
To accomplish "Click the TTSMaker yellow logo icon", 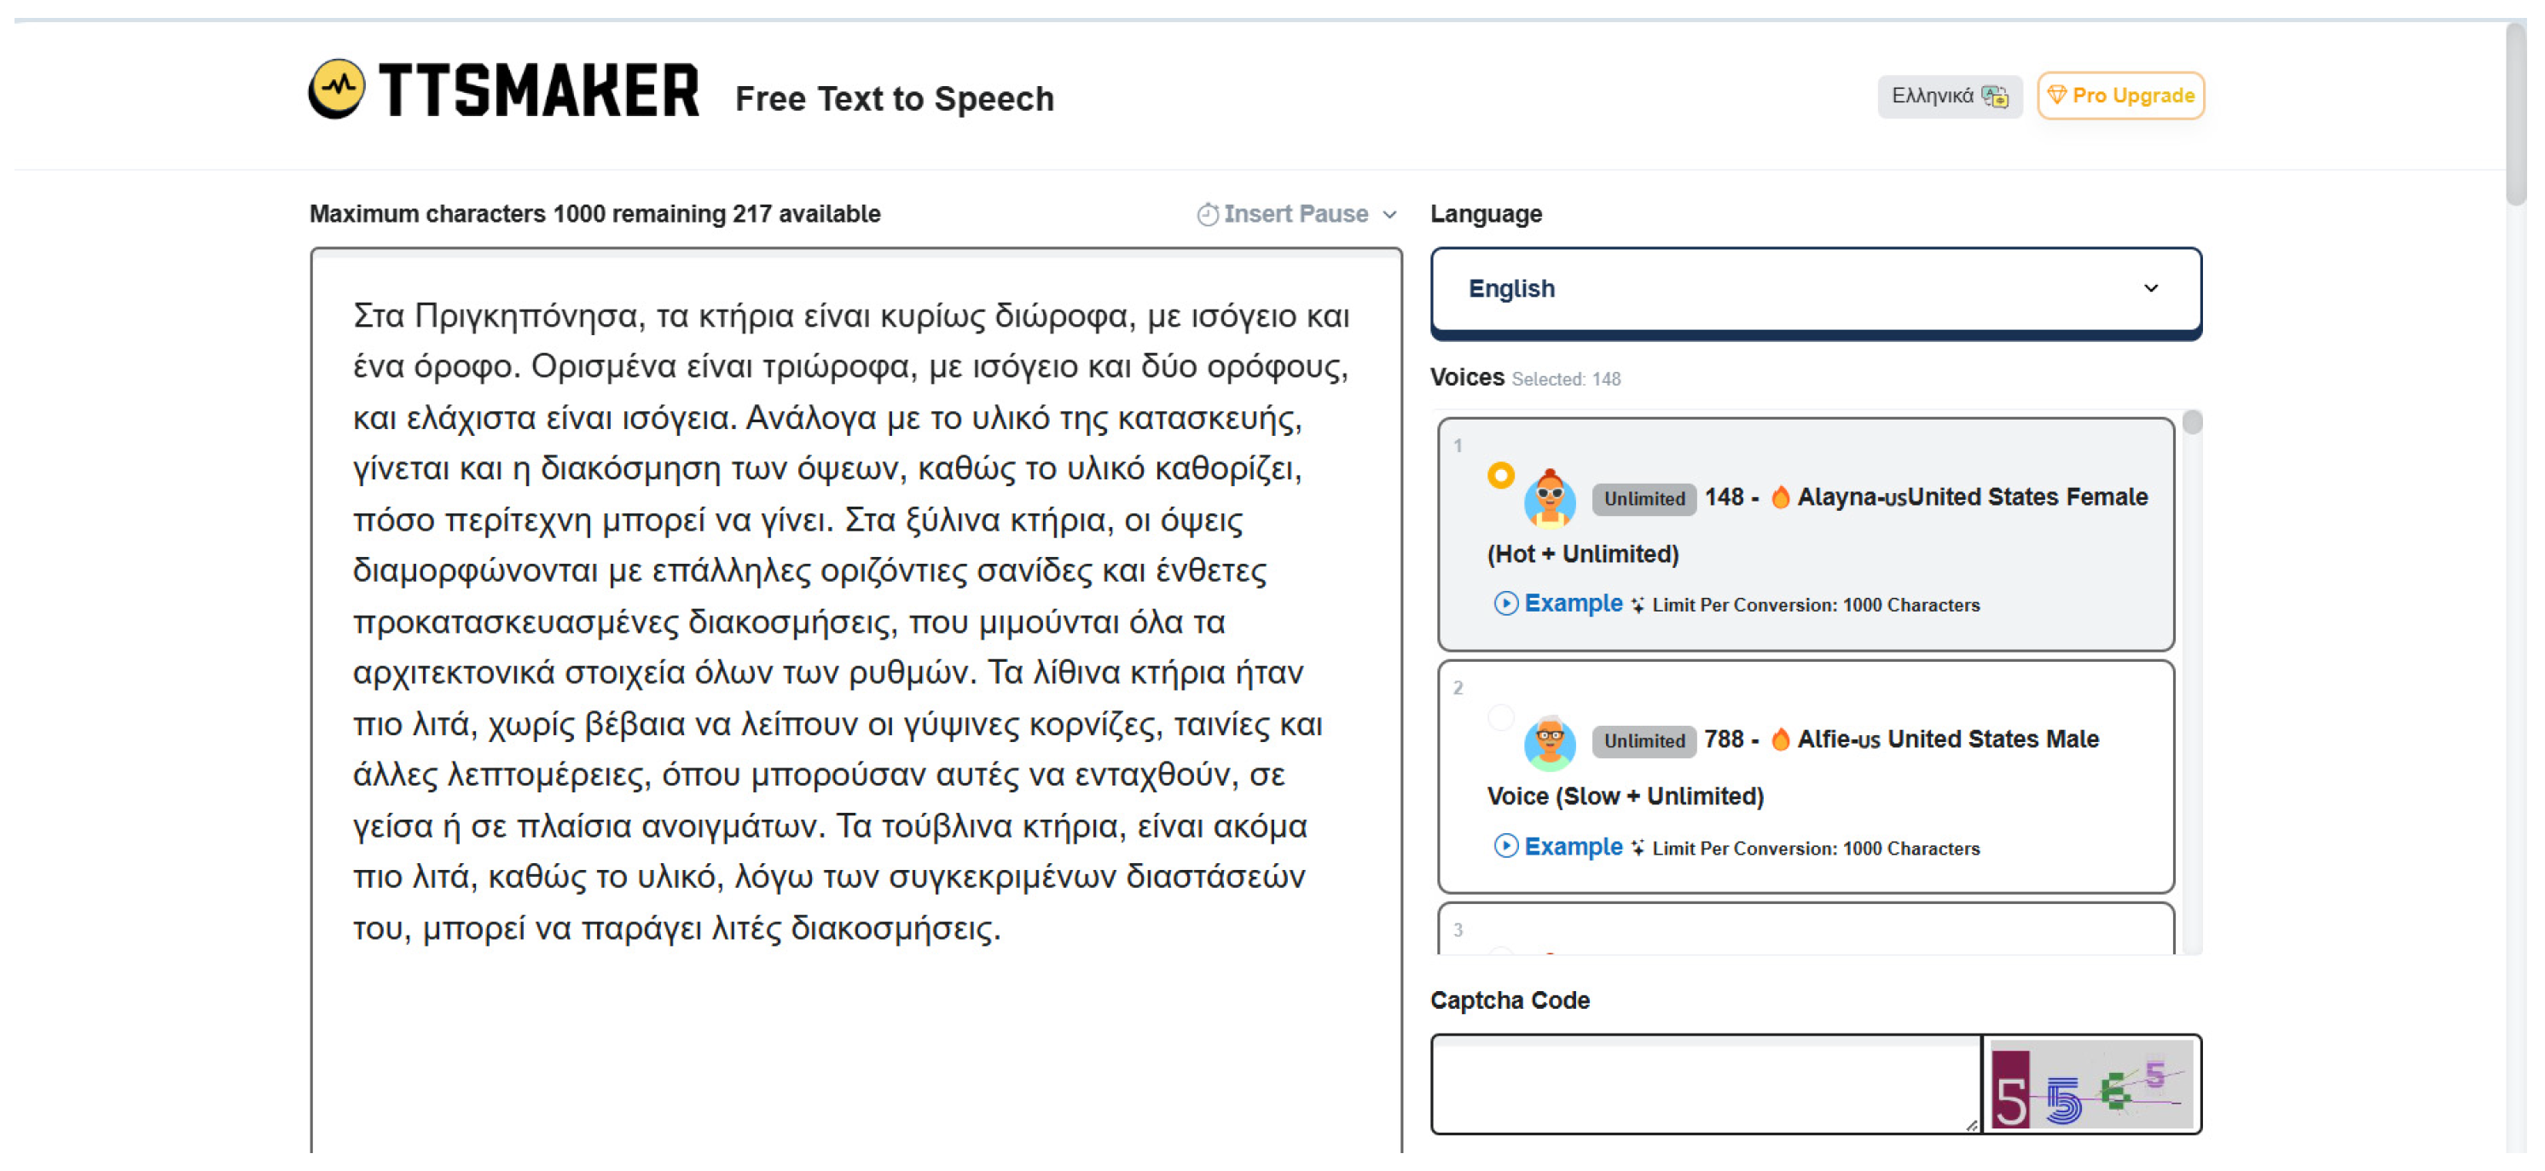I will pos(337,89).
